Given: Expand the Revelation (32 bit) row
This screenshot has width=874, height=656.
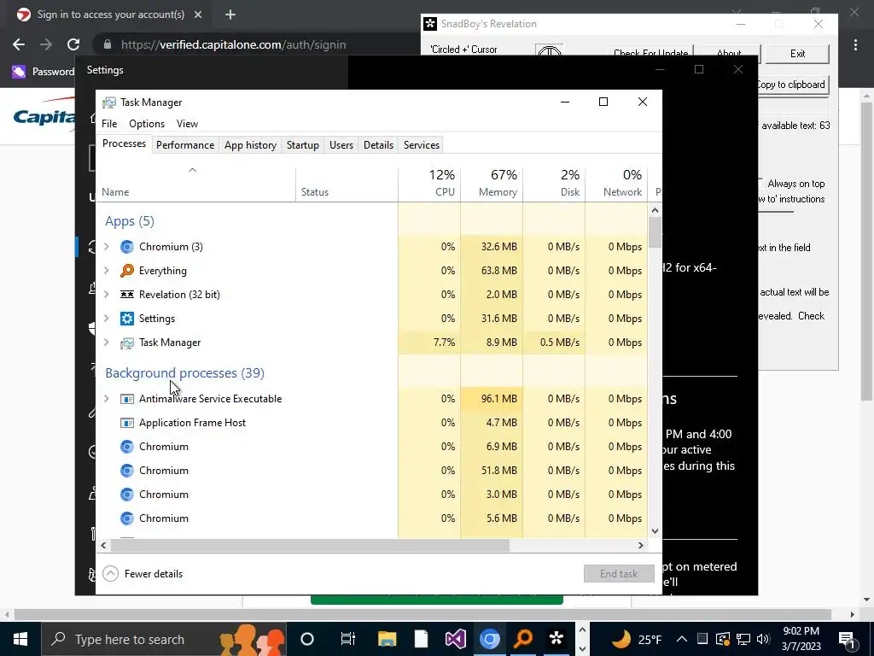Looking at the screenshot, I should (x=107, y=295).
